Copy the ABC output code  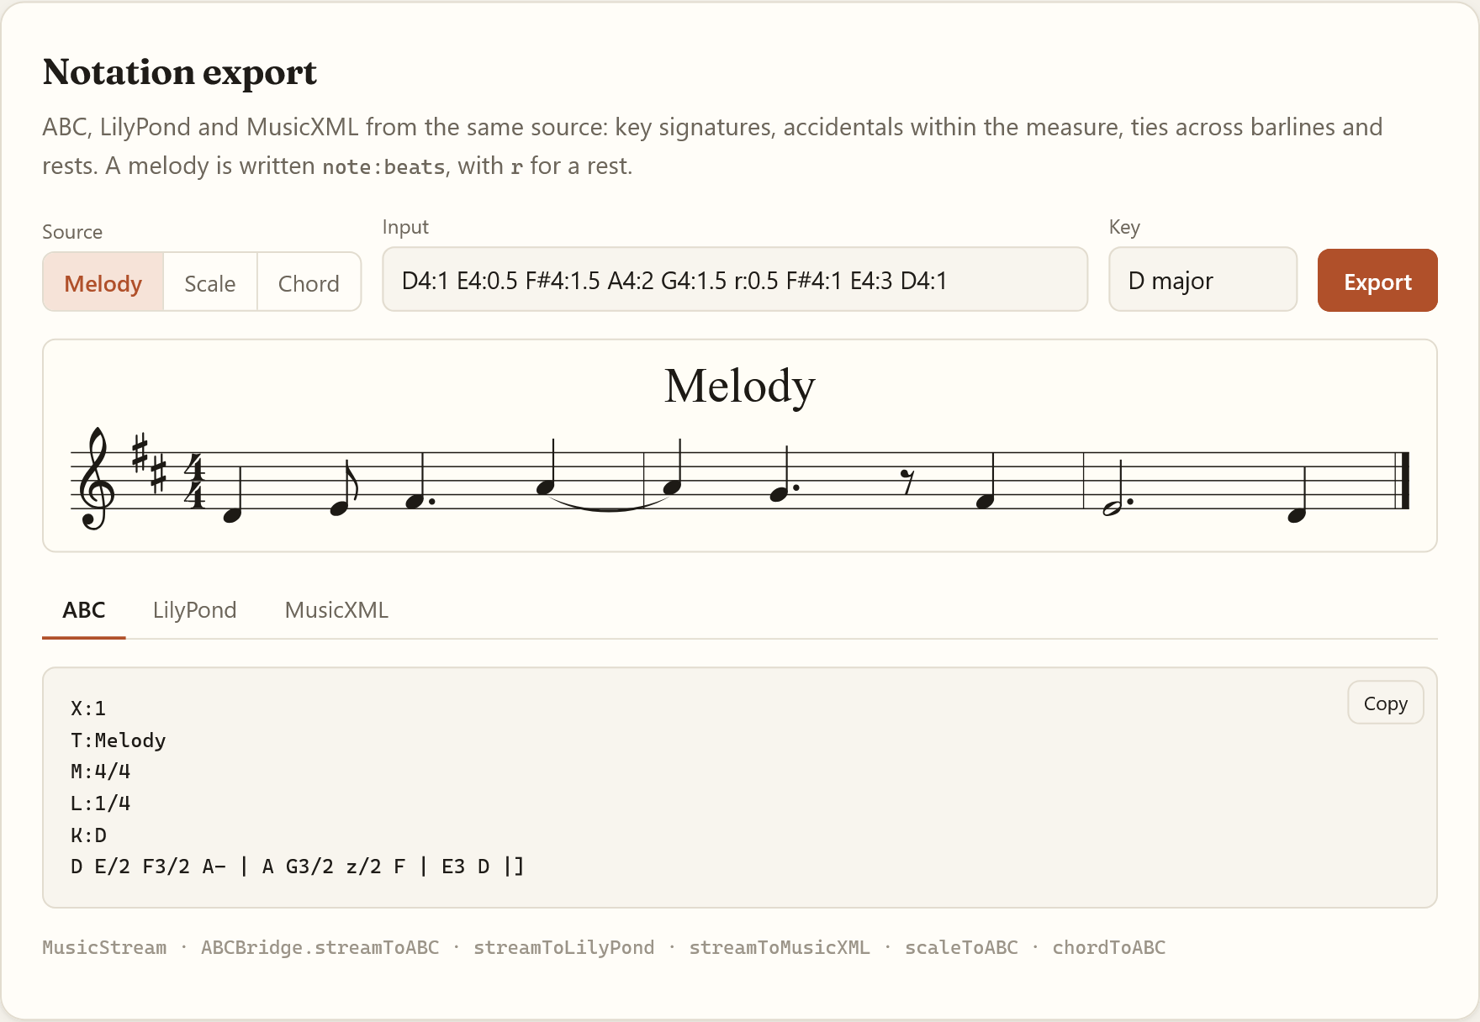pyautogui.click(x=1385, y=703)
